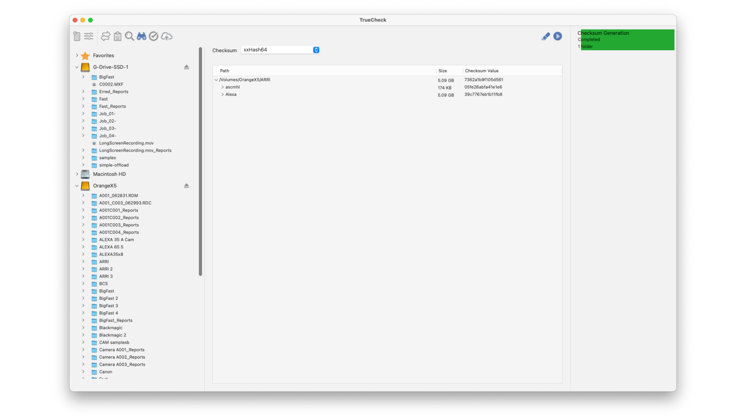Click the clipboard report icon
The height and width of the screenshot is (420, 746).
pos(118,36)
